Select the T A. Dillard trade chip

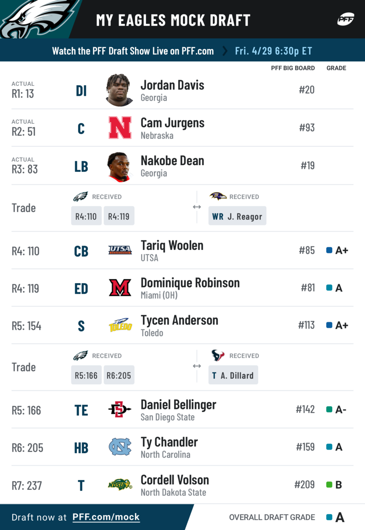pos(233,375)
